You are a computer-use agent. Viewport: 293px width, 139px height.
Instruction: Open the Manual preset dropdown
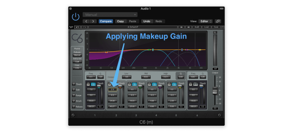coord(110,15)
